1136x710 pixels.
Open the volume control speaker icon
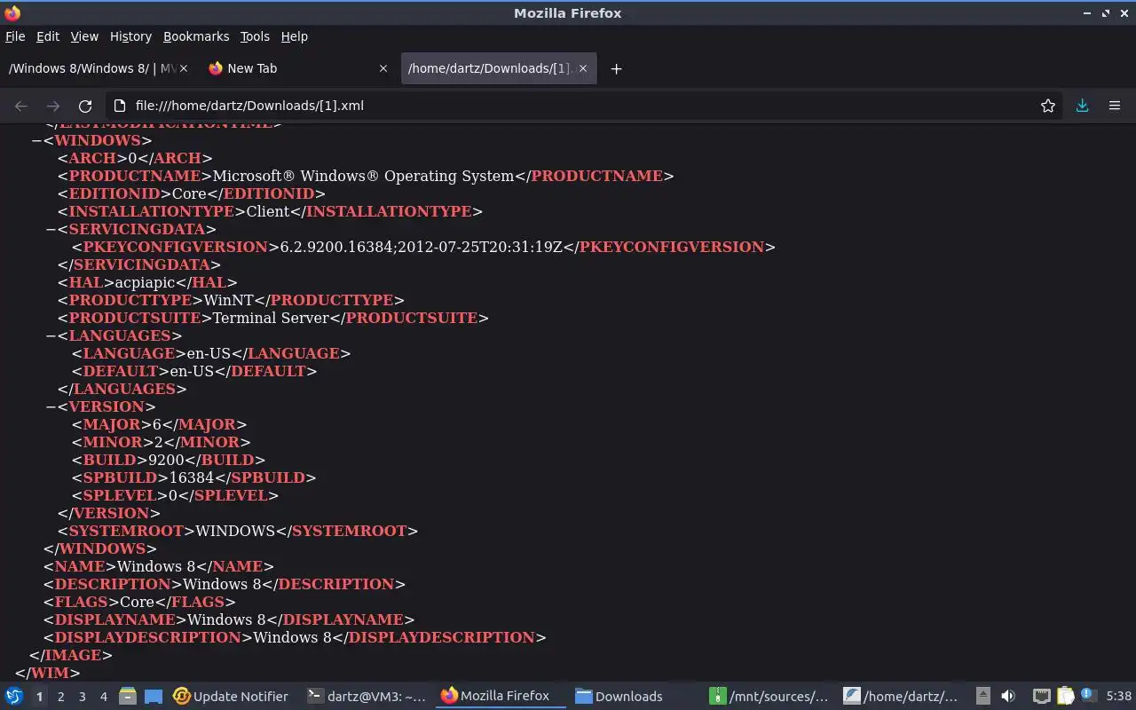(1008, 697)
